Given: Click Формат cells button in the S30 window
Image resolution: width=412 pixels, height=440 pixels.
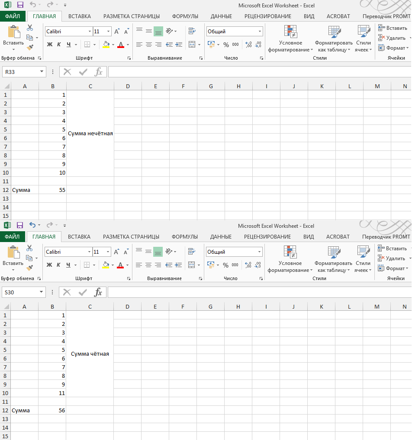Looking at the screenshot, I should pos(393,268).
